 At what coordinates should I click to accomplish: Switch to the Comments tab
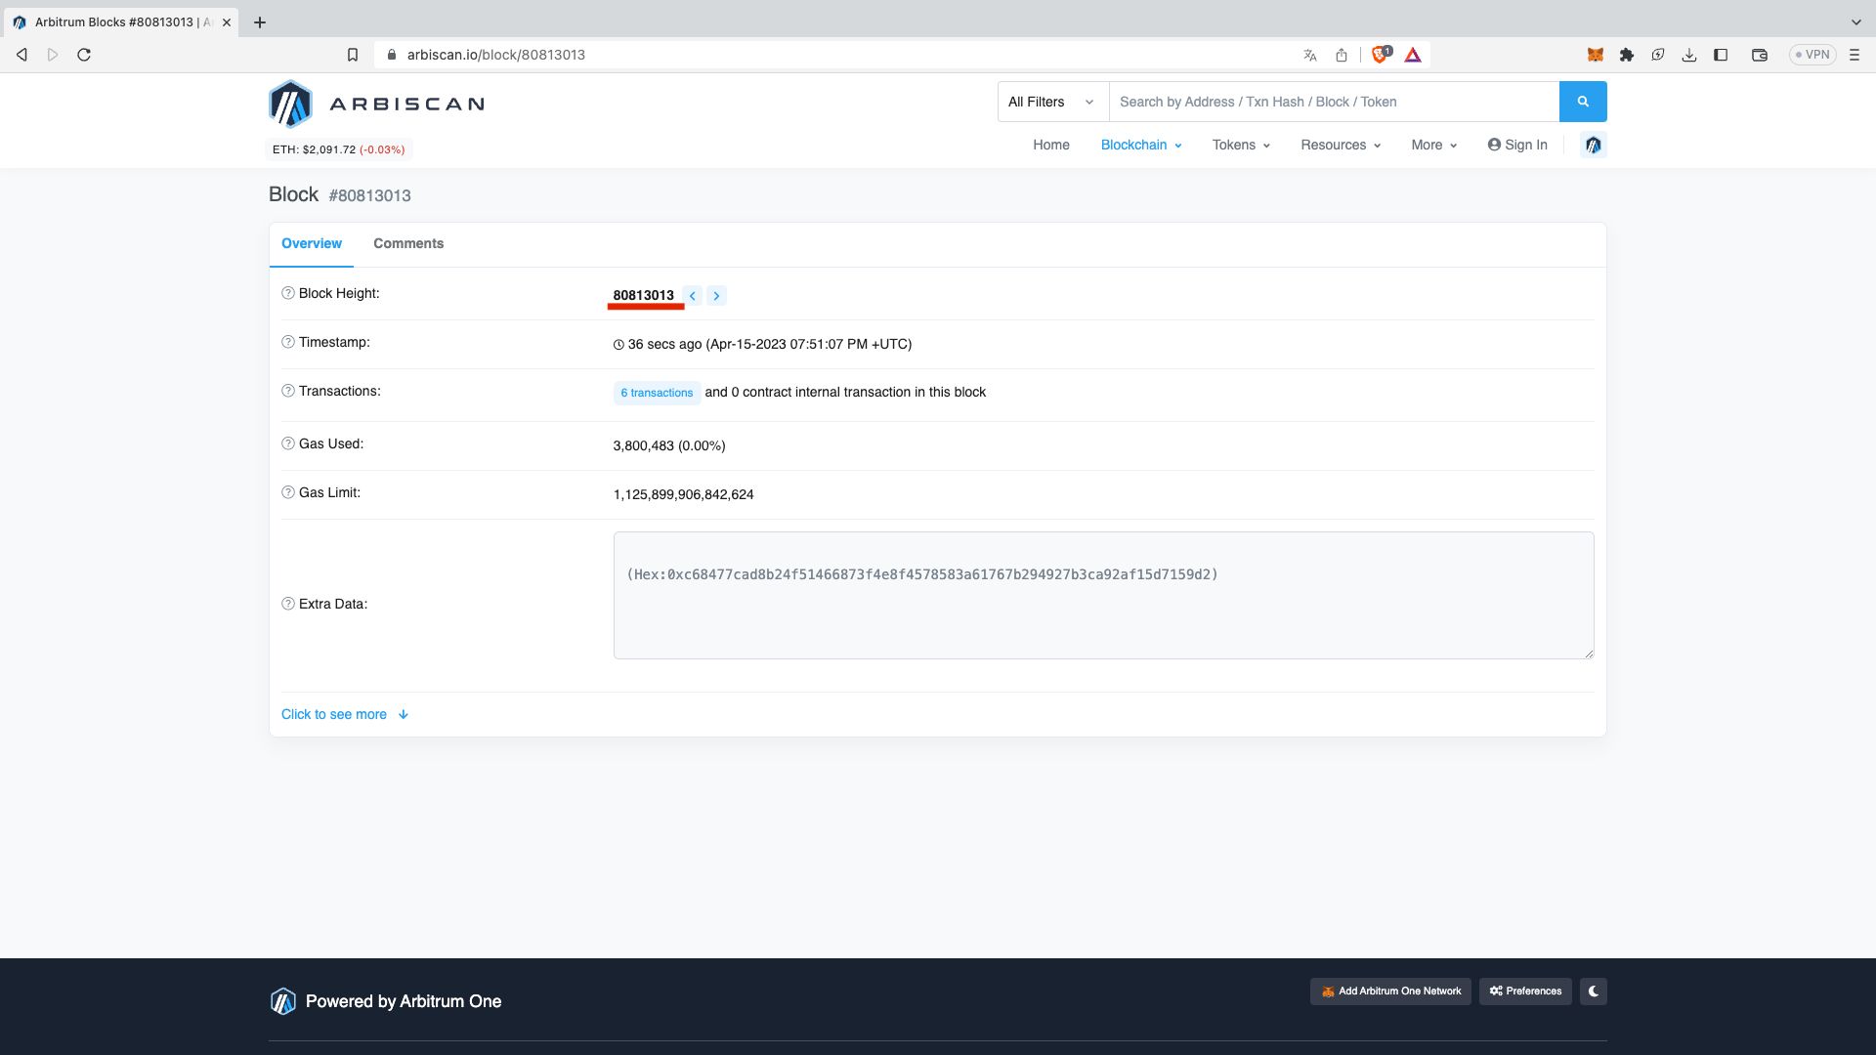point(408,244)
